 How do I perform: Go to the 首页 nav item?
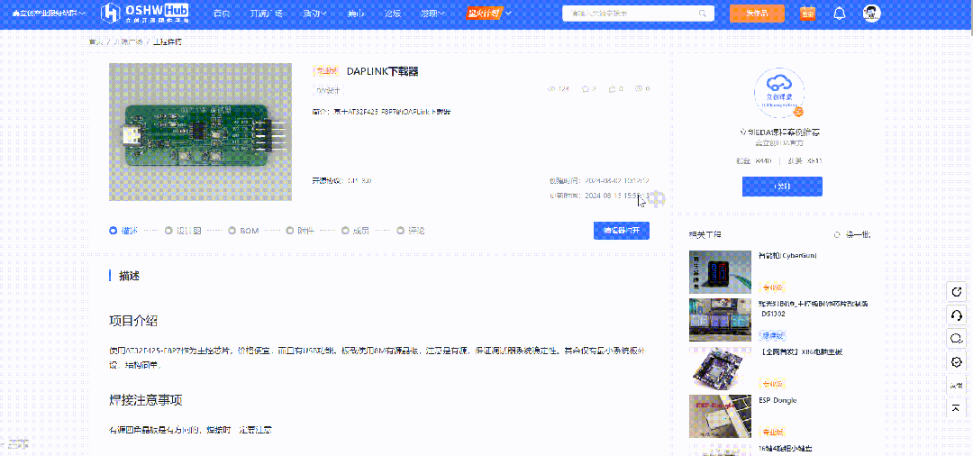(221, 13)
